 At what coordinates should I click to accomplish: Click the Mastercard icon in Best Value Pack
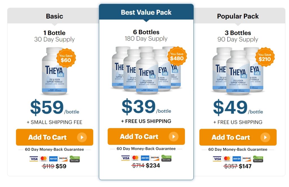point(135,158)
